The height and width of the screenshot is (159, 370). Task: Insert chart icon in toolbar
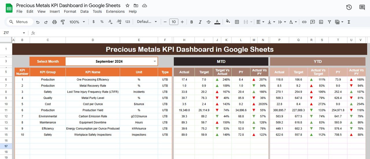321,22
